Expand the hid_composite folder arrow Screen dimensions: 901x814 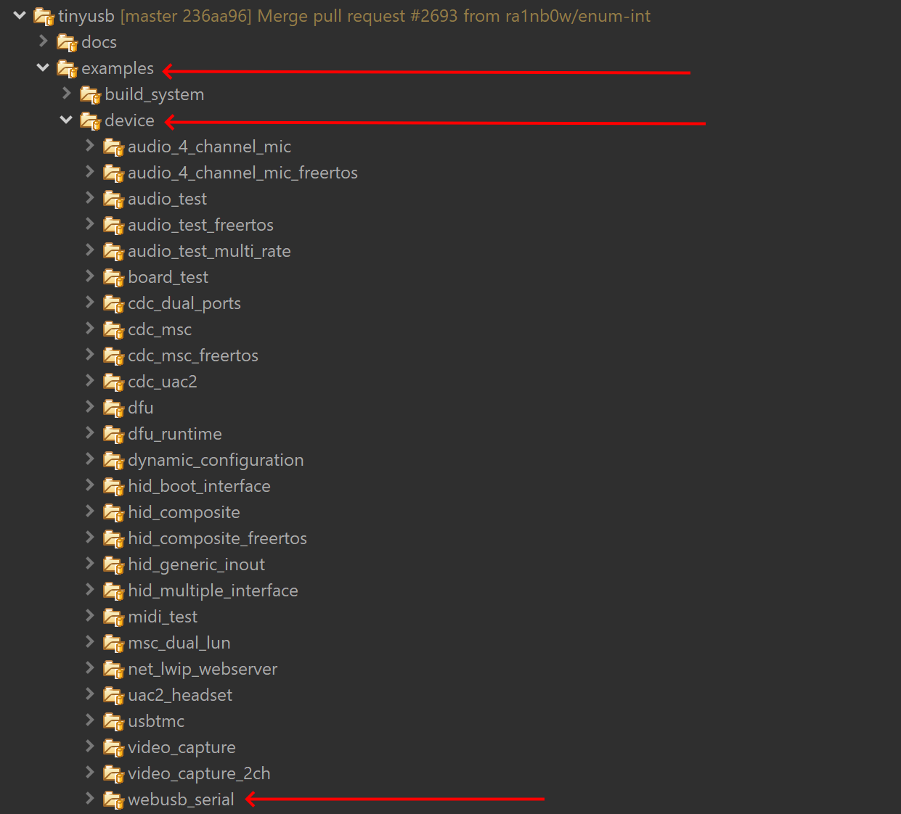click(x=90, y=511)
